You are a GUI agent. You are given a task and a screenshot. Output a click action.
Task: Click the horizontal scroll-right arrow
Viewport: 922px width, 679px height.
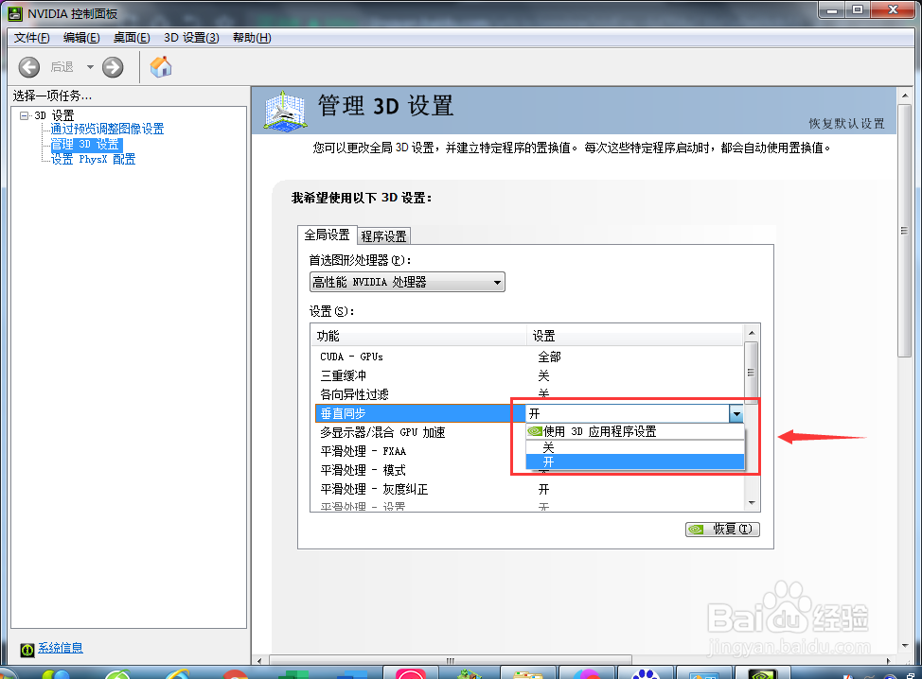point(889,660)
